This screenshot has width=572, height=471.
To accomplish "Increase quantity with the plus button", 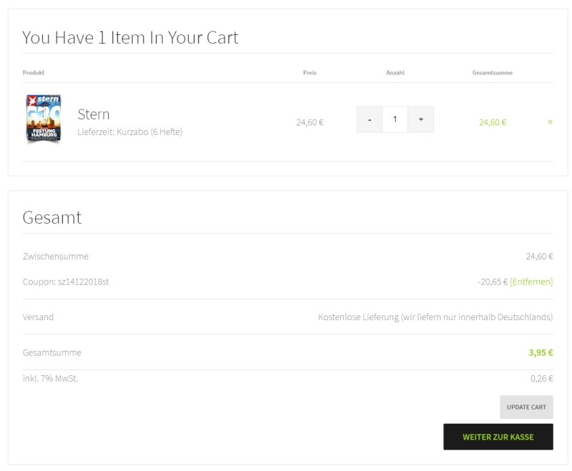I will click(x=420, y=119).
